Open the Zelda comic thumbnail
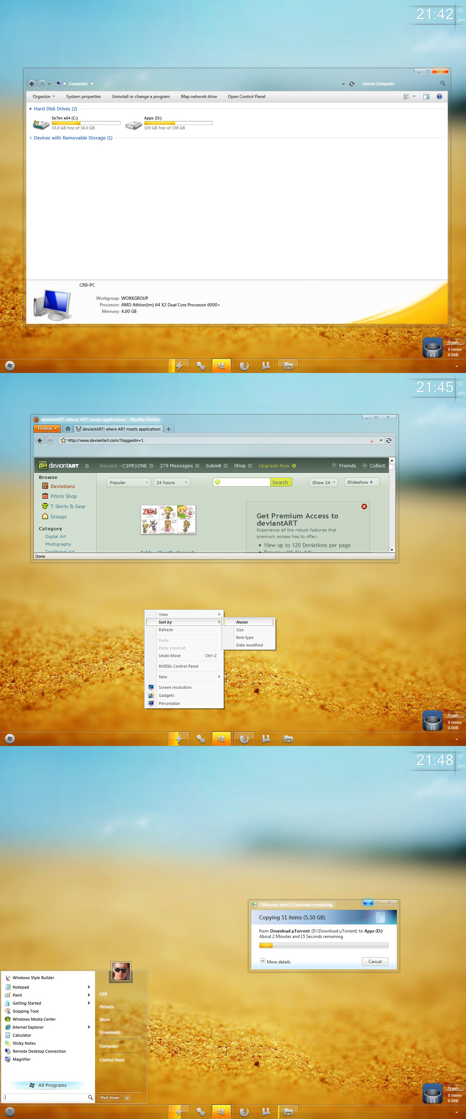Image resolution: width=466 pixels, height=1119 pixels. (168, 519)
